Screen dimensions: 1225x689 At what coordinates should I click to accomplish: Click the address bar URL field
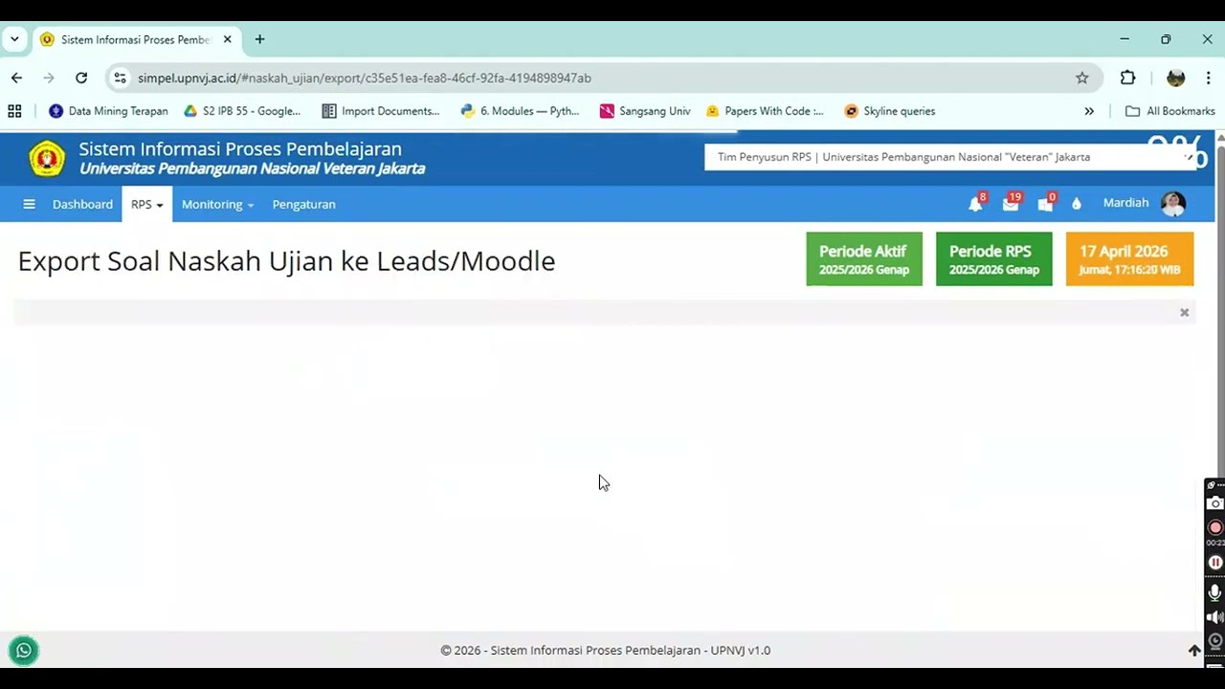(x=364, y=78)
